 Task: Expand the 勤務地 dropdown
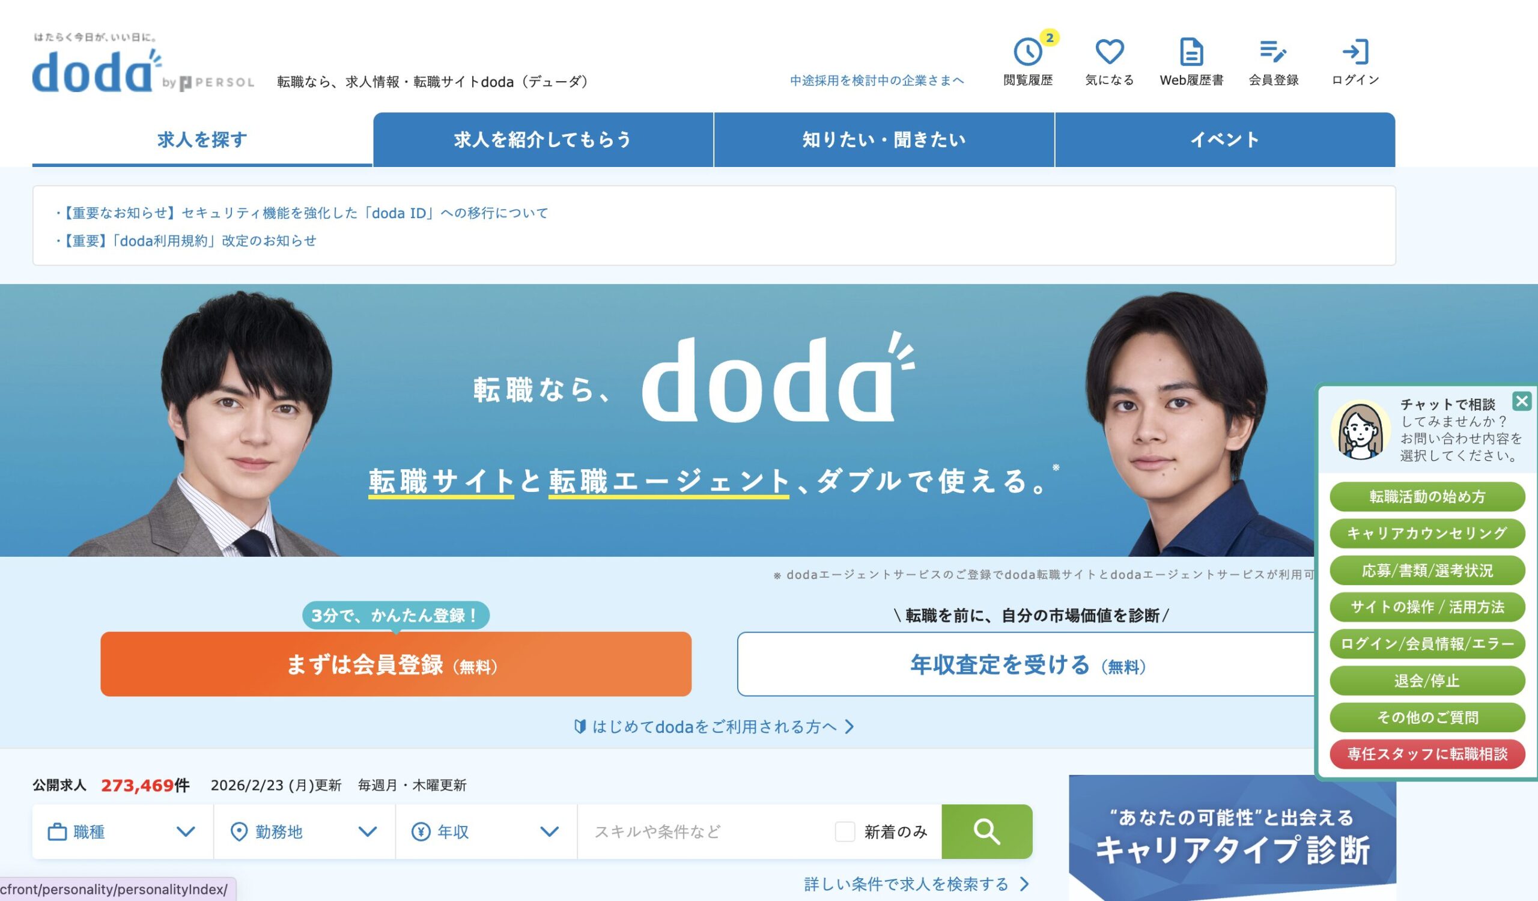click(x=305, y=831)
